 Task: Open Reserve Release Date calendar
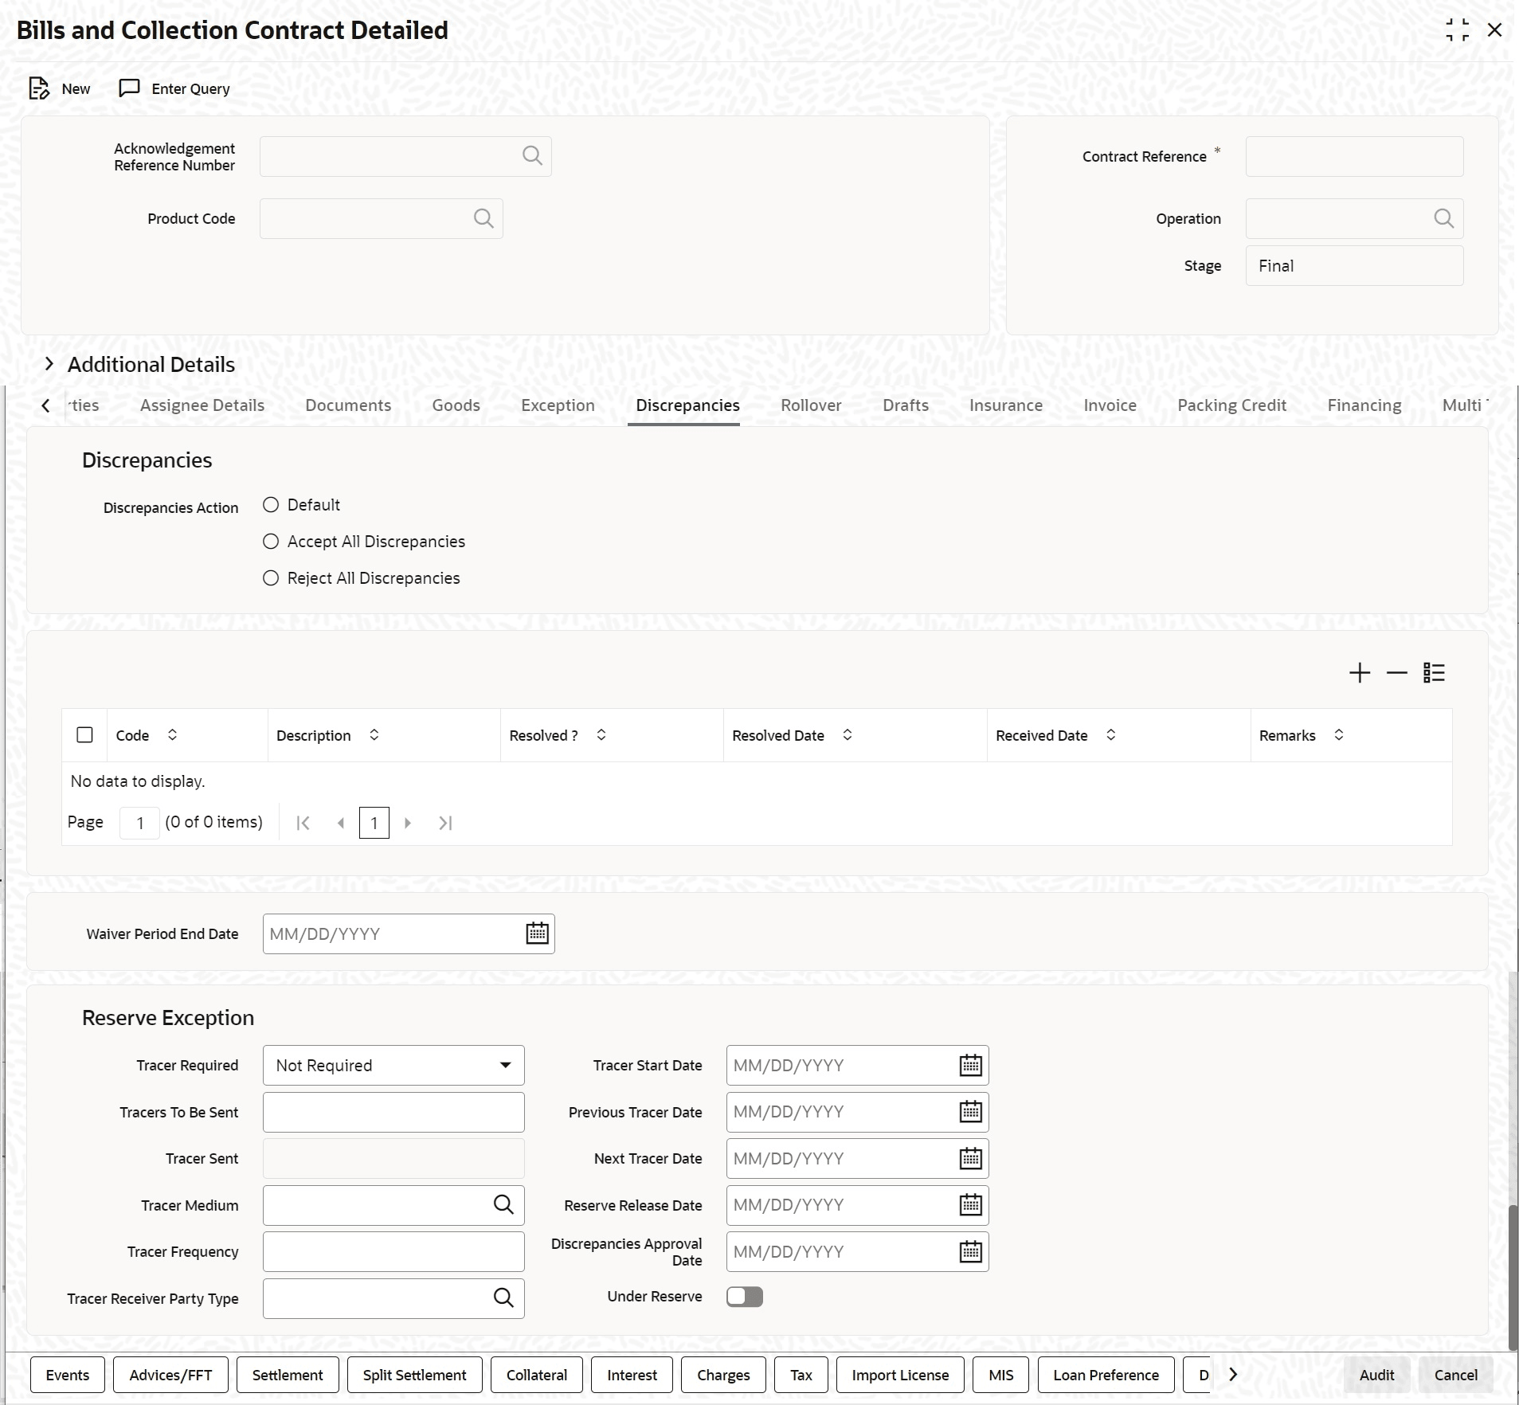(970, 1205)
